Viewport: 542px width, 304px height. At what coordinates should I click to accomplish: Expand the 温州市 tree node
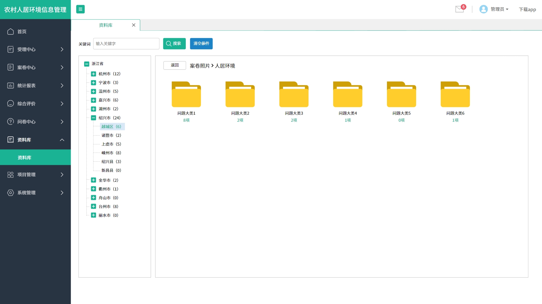pos(93,91)
